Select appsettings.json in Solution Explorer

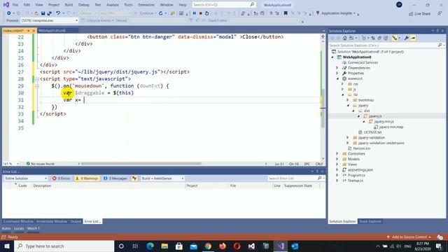(x=360, y=169)
